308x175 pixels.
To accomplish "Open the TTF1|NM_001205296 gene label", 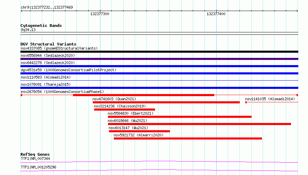I will pyautogui.click(x=38, y=167).
